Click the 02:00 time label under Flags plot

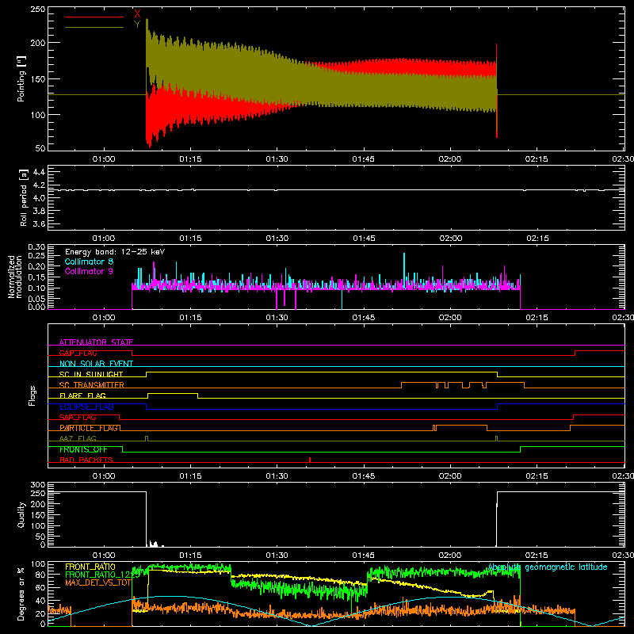(450, 476)
